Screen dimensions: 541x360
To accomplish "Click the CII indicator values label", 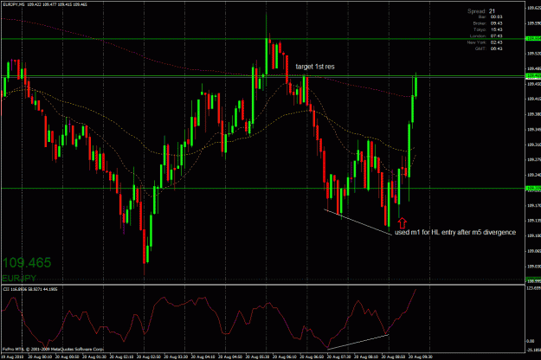I will 30,289.
